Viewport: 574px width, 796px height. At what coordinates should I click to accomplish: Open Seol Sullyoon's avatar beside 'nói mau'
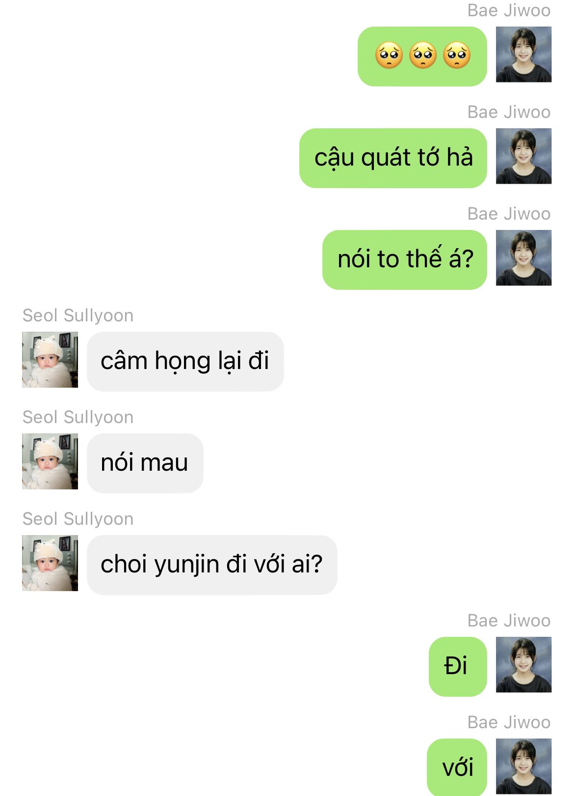pyautogui.click(x=50, y=461)
